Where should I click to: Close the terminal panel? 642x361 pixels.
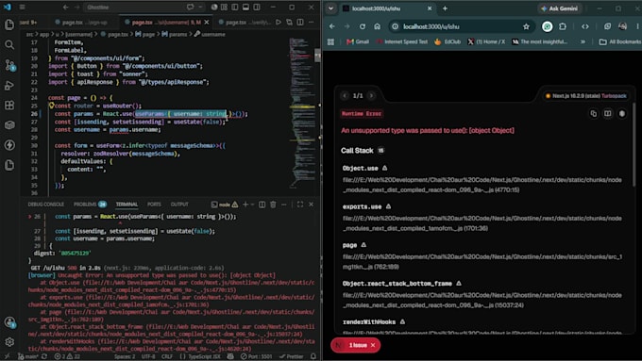point(311,204)
